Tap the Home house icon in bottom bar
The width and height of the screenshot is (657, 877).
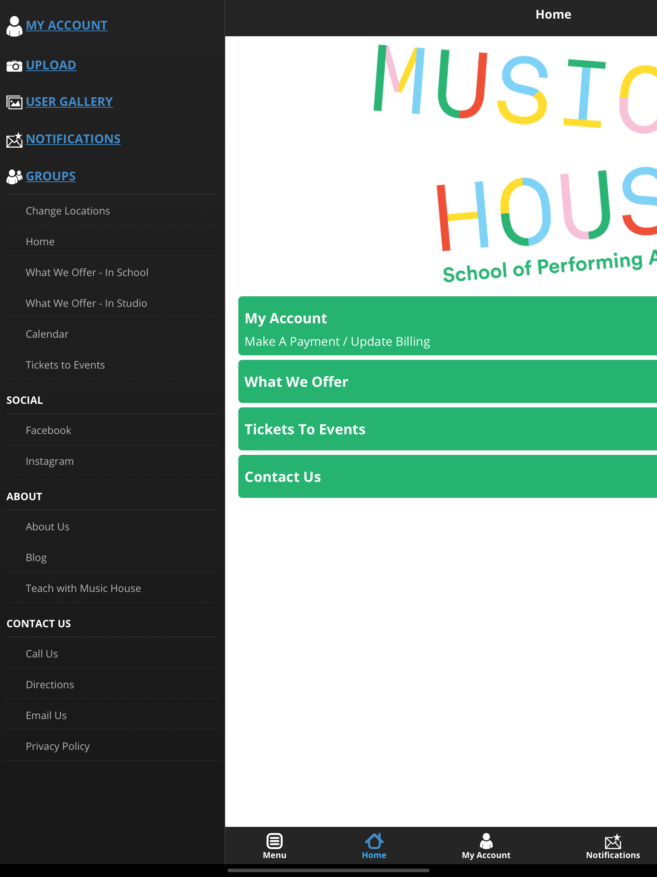coord(374,840)
